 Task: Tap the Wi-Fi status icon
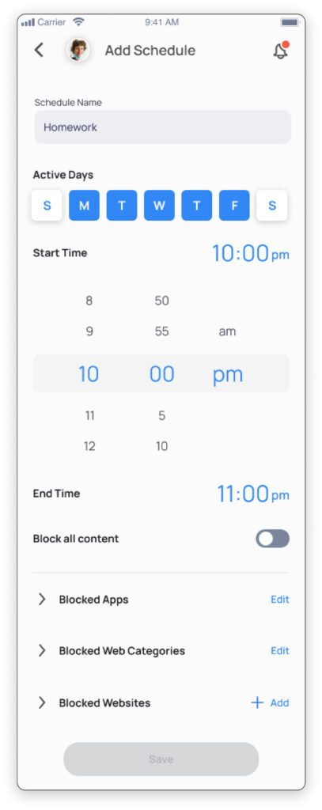pos(78,22)
